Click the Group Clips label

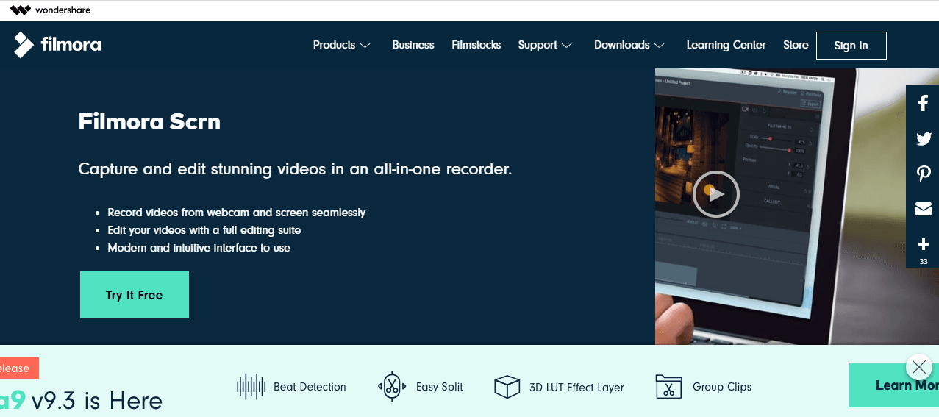(x=722, y=387)
